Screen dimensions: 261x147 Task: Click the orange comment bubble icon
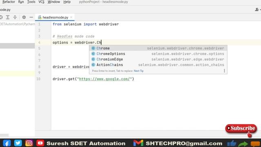point(255,144)
